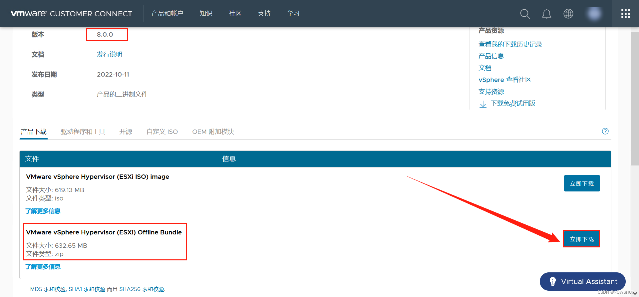
Task: Open the 知识 menu
Action: 206,14
